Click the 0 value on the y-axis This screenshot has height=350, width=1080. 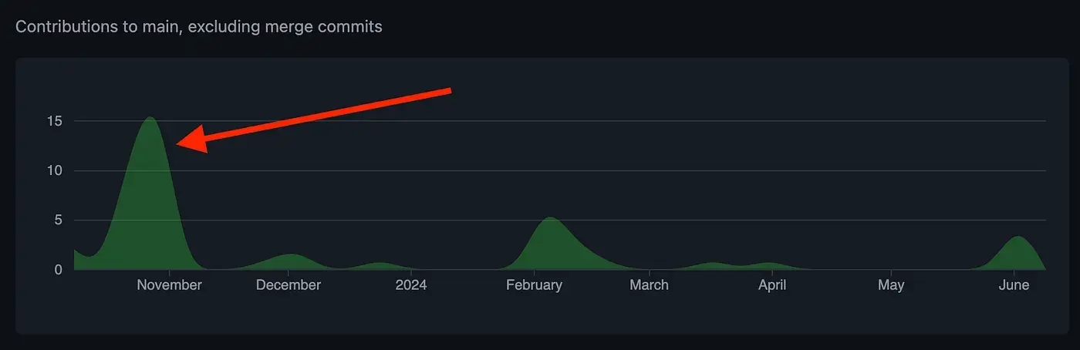point(57,270)
